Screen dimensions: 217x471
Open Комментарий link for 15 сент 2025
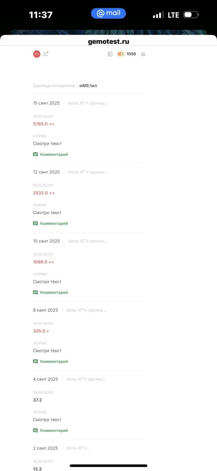coord(54,154)
